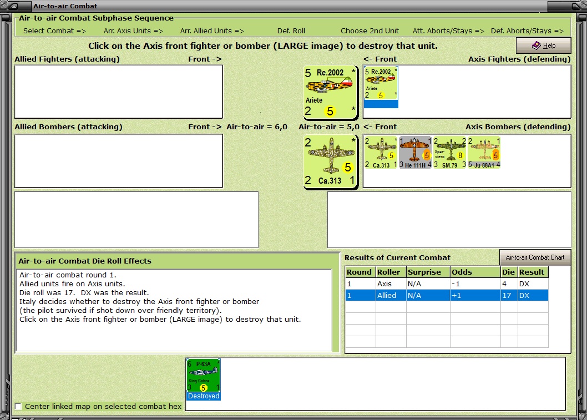587x420 pixels.
Task: Select the Ju 88A1 bomber counter
Action: (484, 153)
